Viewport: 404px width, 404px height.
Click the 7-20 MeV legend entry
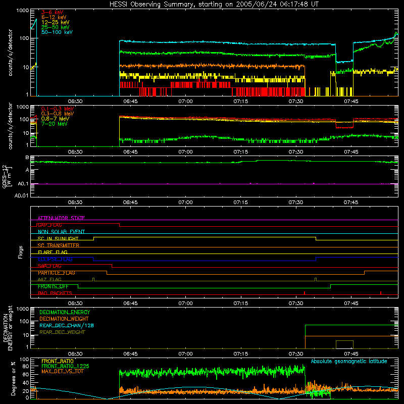55,124
